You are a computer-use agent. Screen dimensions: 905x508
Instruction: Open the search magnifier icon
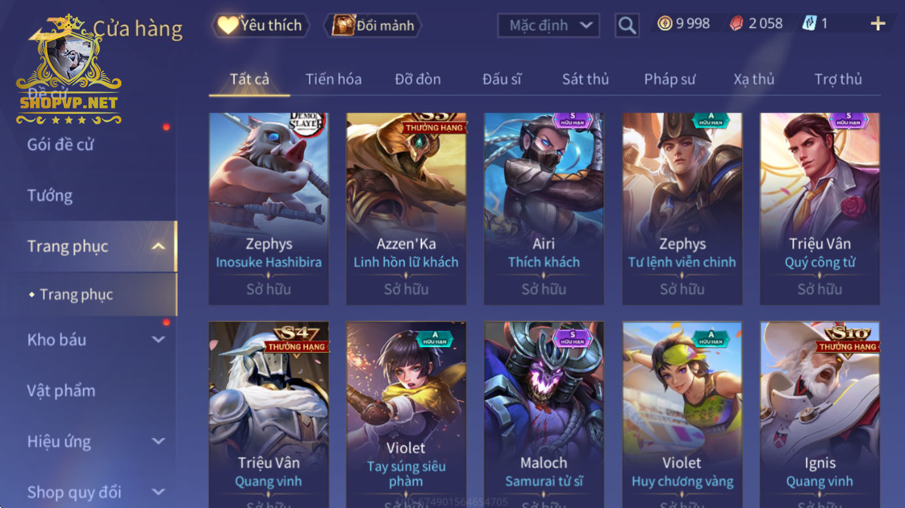pos(627,25)
